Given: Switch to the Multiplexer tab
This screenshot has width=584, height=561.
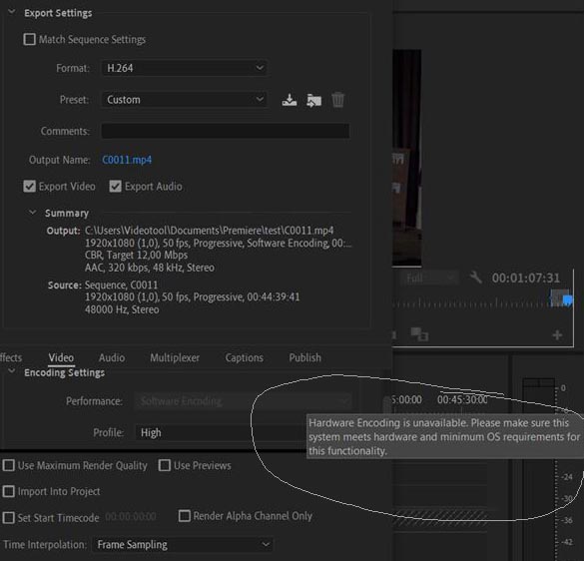Looking at the screenshot, I should click(175, 357).
